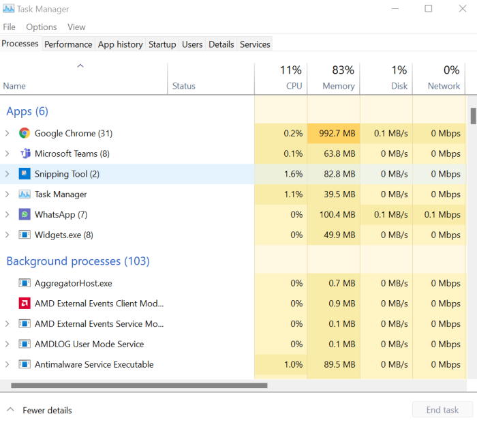Expand the Google Chrome process group
477x425 pixels.
(x=7, y=133)
